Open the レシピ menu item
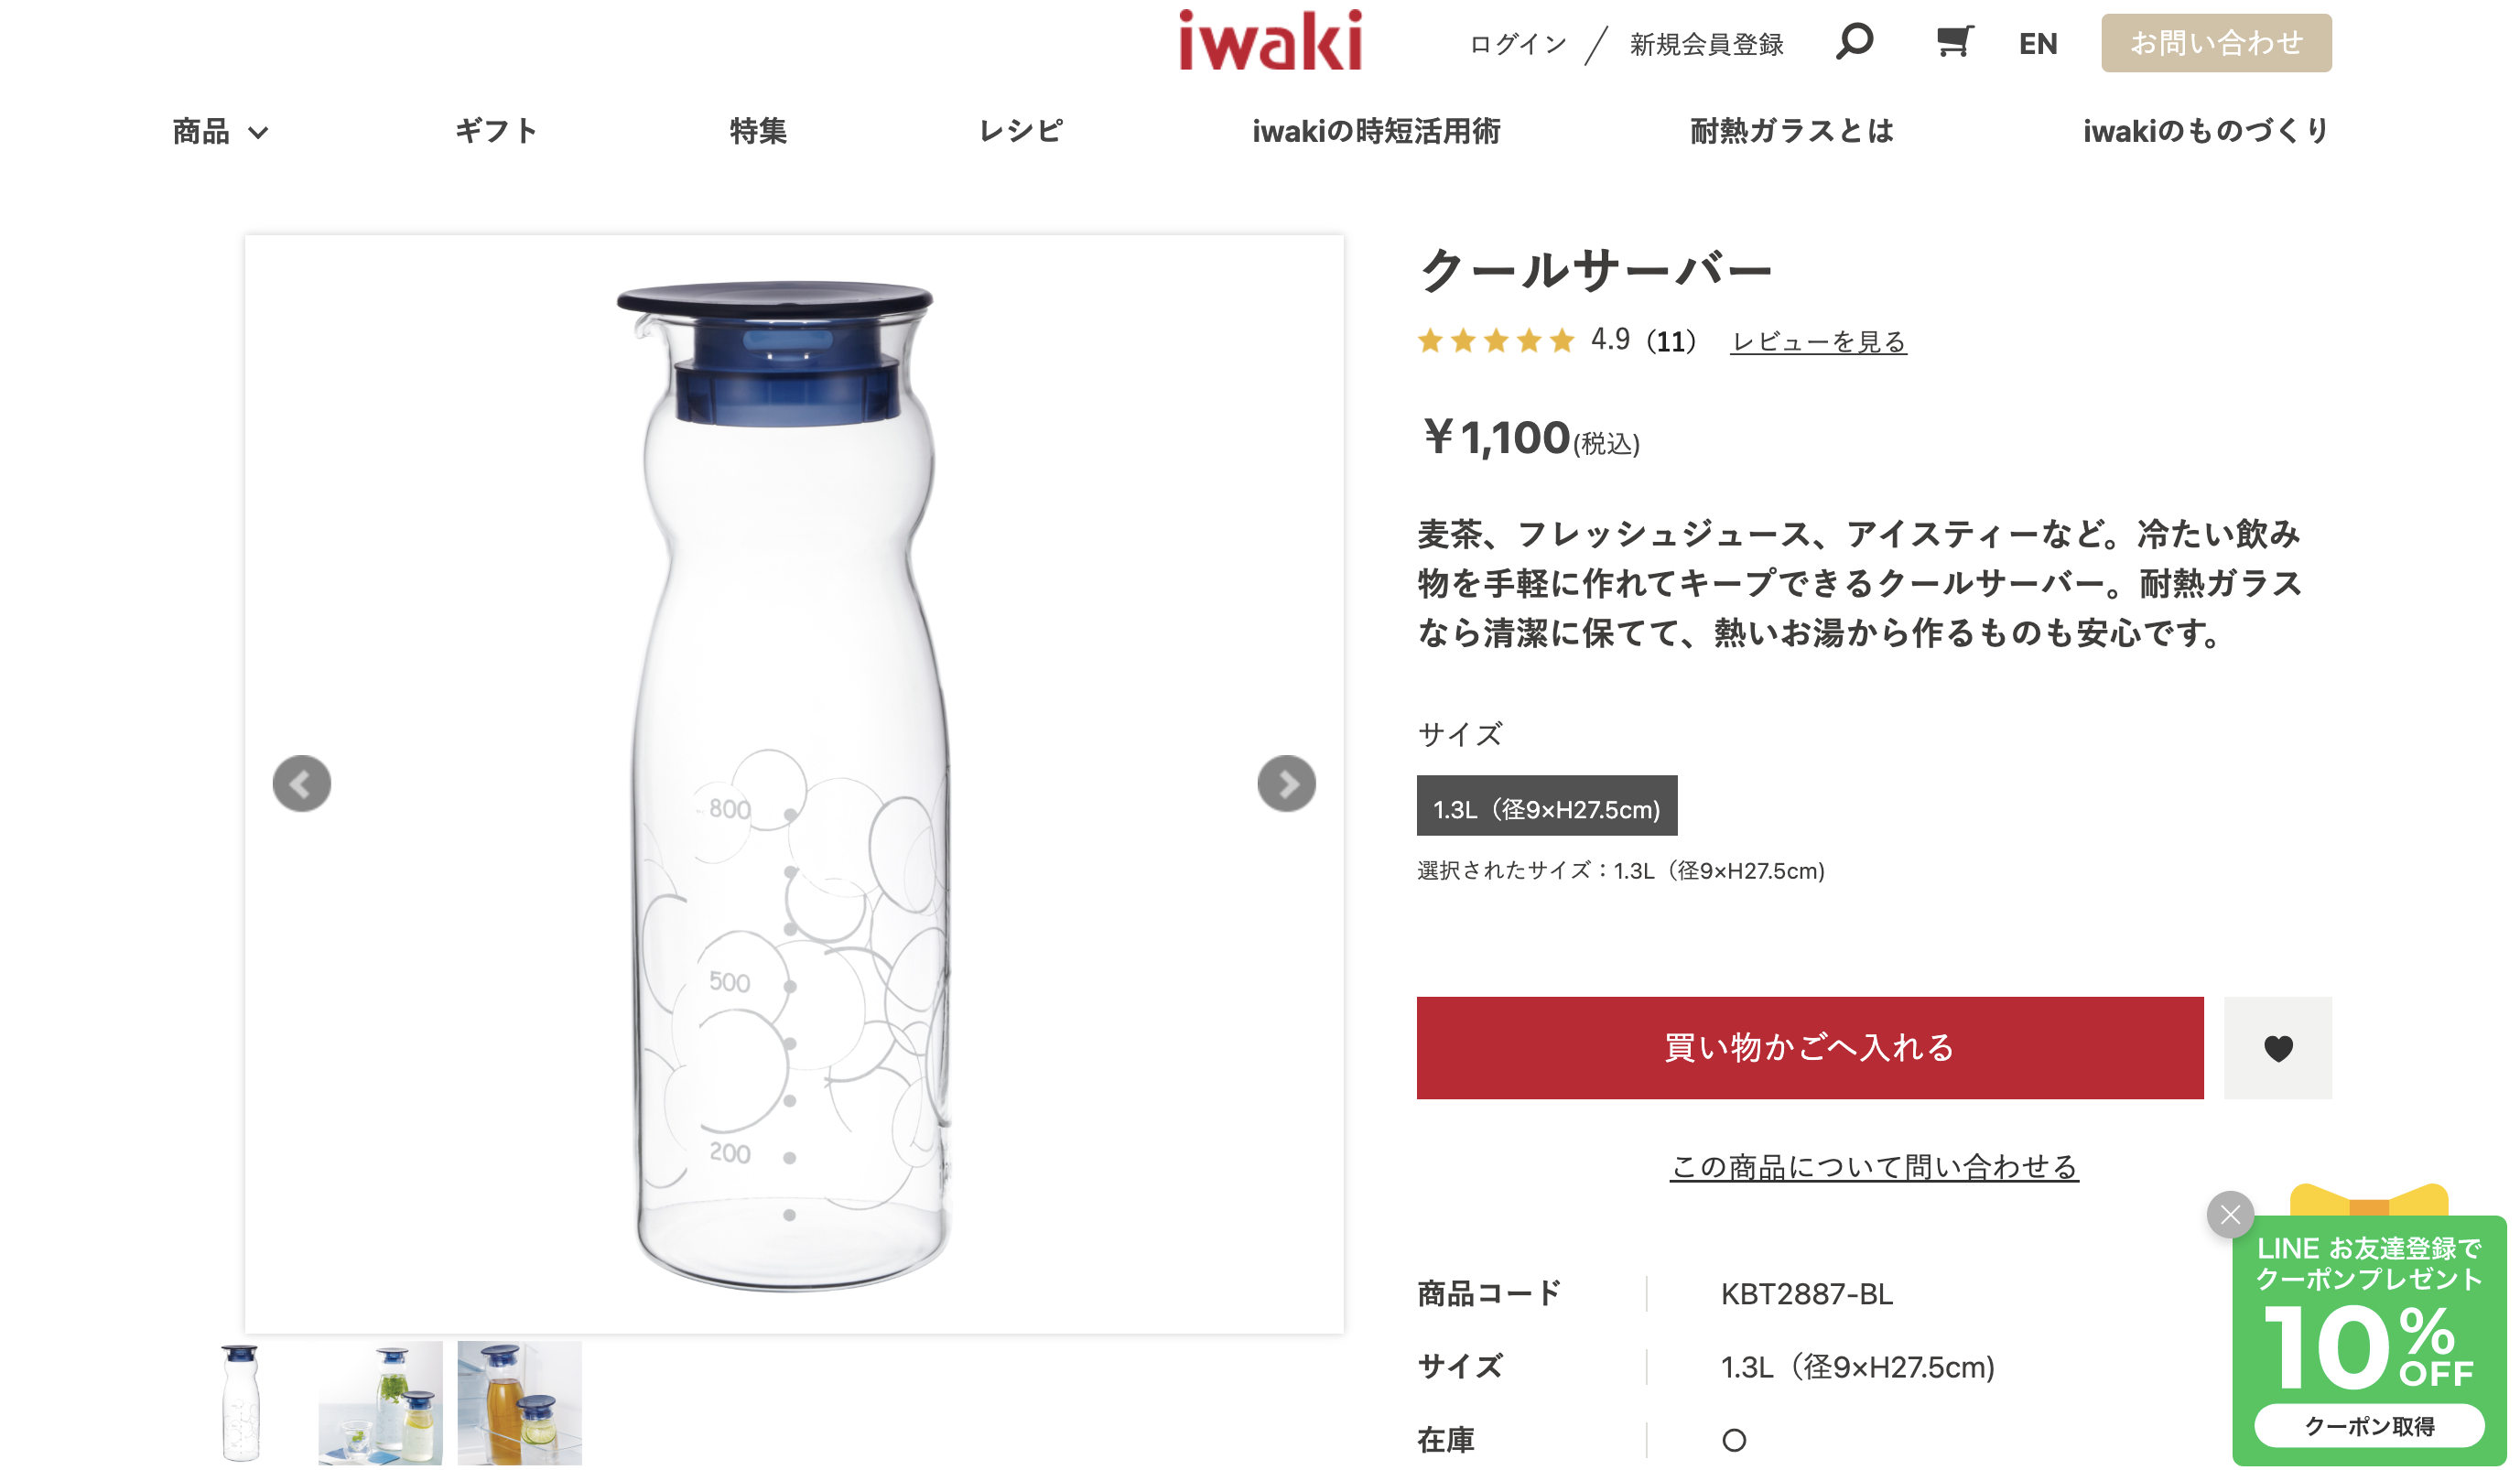 click(x=1020, y=131)
